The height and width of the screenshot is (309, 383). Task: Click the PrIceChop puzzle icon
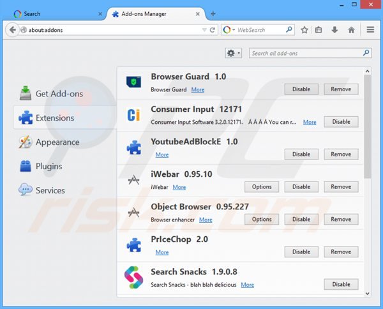[134, 245]
